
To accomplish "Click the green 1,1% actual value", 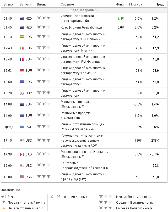I will coord(121,19).
